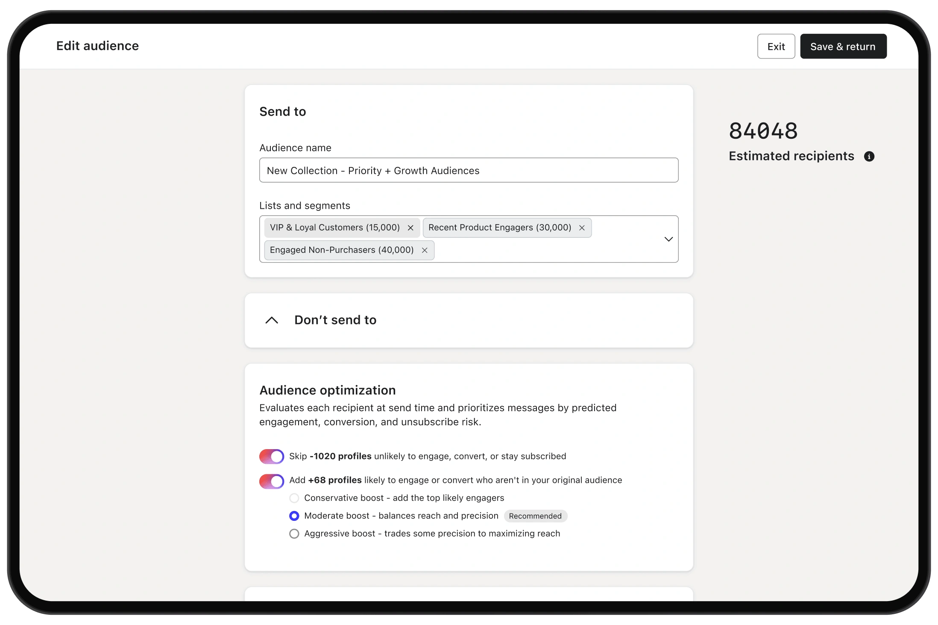The image size is (938, 625).
Task: Open the Lists and segments dropdown chevron
Action: click(x=668, y=239)
